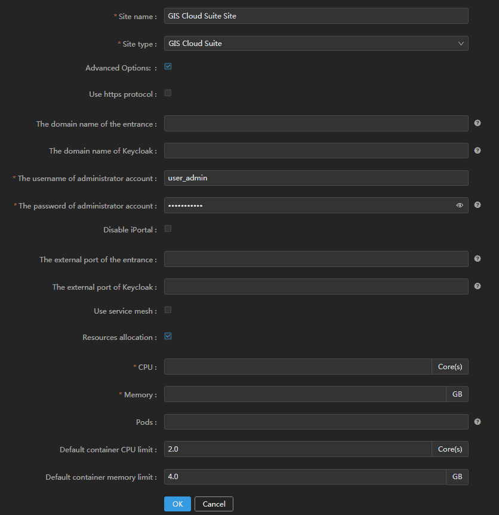Image resolution: width=499 pixels, height=515 pixels.
Task: Reveal password with the eye icon
Action: 459,206
